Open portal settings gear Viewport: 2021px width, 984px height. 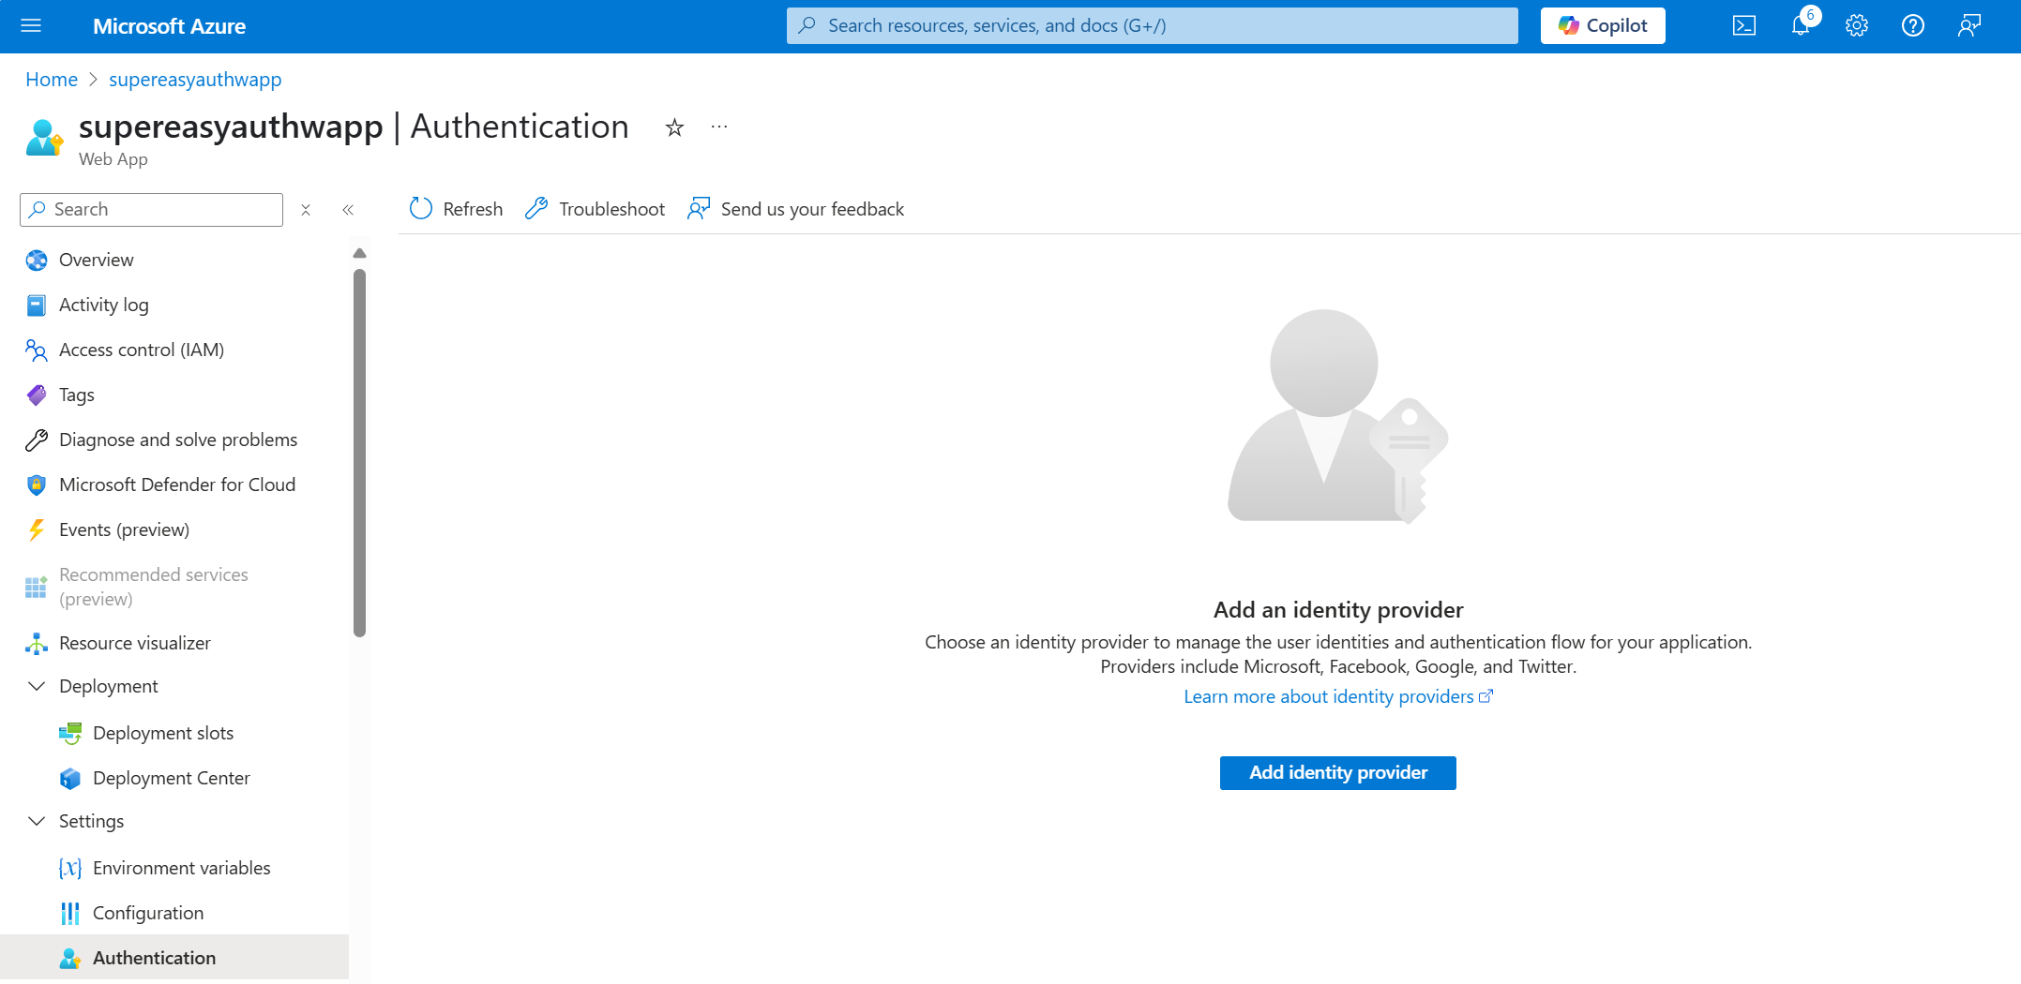(1856, 25)
